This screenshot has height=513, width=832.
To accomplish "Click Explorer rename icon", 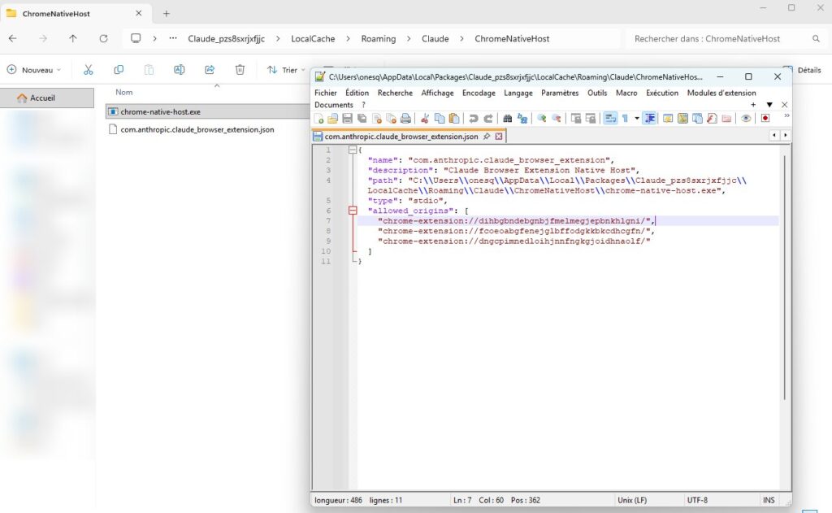I will click(x=180, y=70).
